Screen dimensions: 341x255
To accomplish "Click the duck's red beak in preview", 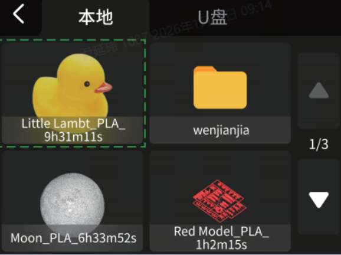I will click(103, 87).
